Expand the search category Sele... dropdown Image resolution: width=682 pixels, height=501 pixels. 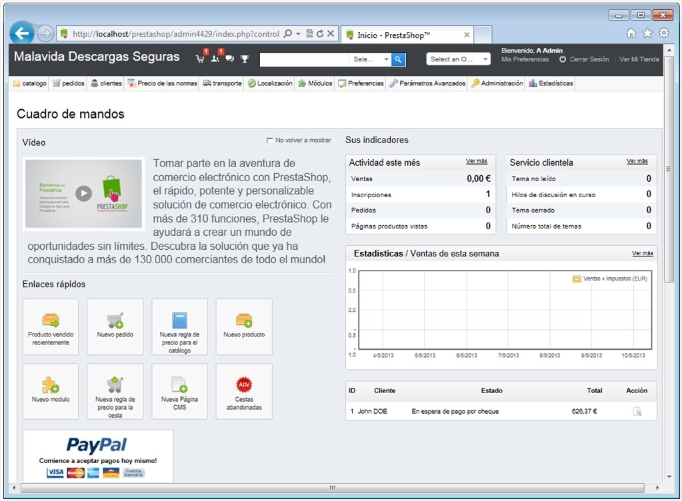tap(370, 59)
